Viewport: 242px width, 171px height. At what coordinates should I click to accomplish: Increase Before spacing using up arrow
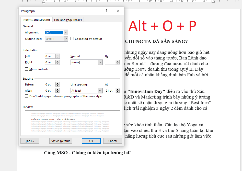click(57, 83)
